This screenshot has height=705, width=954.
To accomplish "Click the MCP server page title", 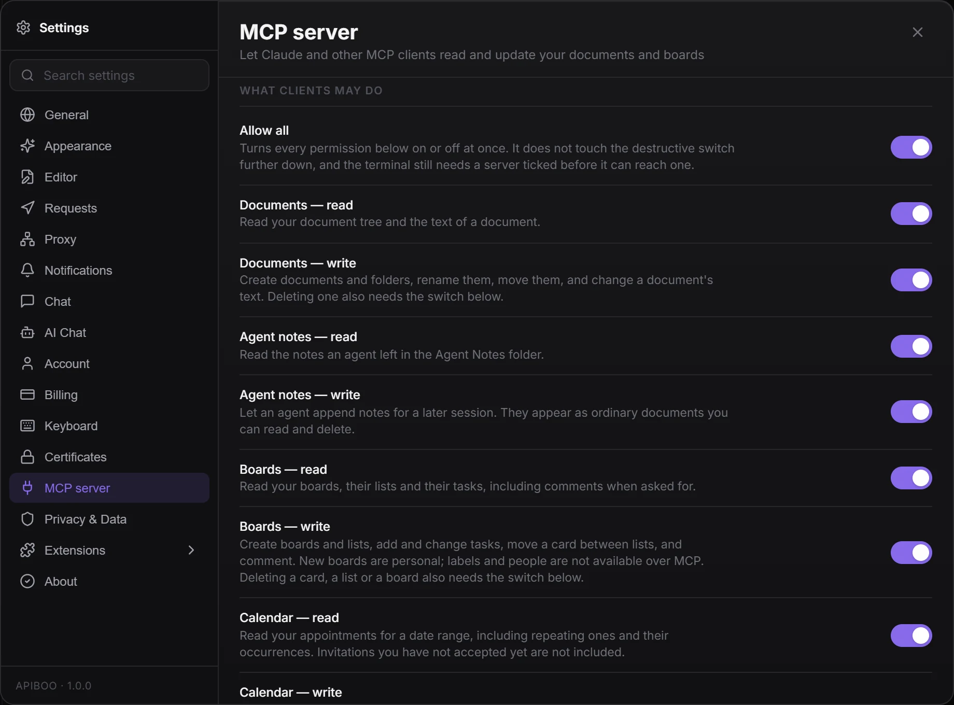I will 299,32.
